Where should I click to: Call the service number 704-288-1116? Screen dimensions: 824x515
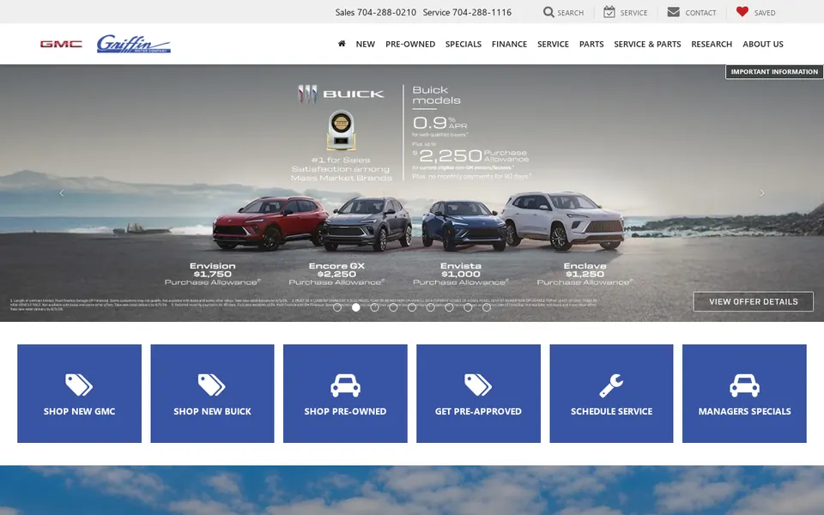pyautogui.click(x=482, y=12)
